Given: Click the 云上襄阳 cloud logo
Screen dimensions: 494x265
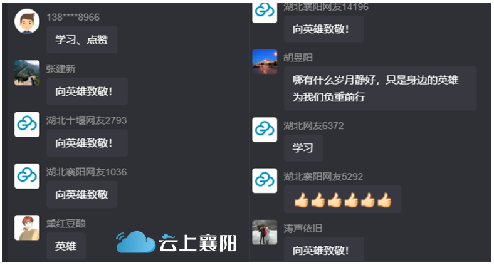Looking at the screenshot, I should click(x=176, y=242).
